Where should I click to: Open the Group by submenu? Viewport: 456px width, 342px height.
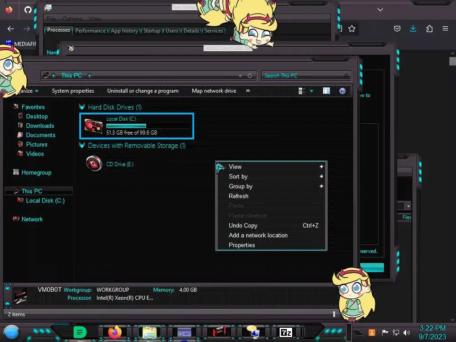[x=271, y=187]
